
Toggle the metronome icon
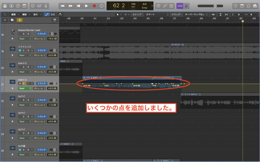click(x=186, y=6)
